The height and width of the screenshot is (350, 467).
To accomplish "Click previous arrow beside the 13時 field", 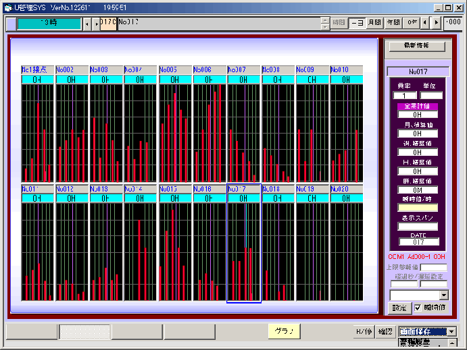I will (87, 24).
